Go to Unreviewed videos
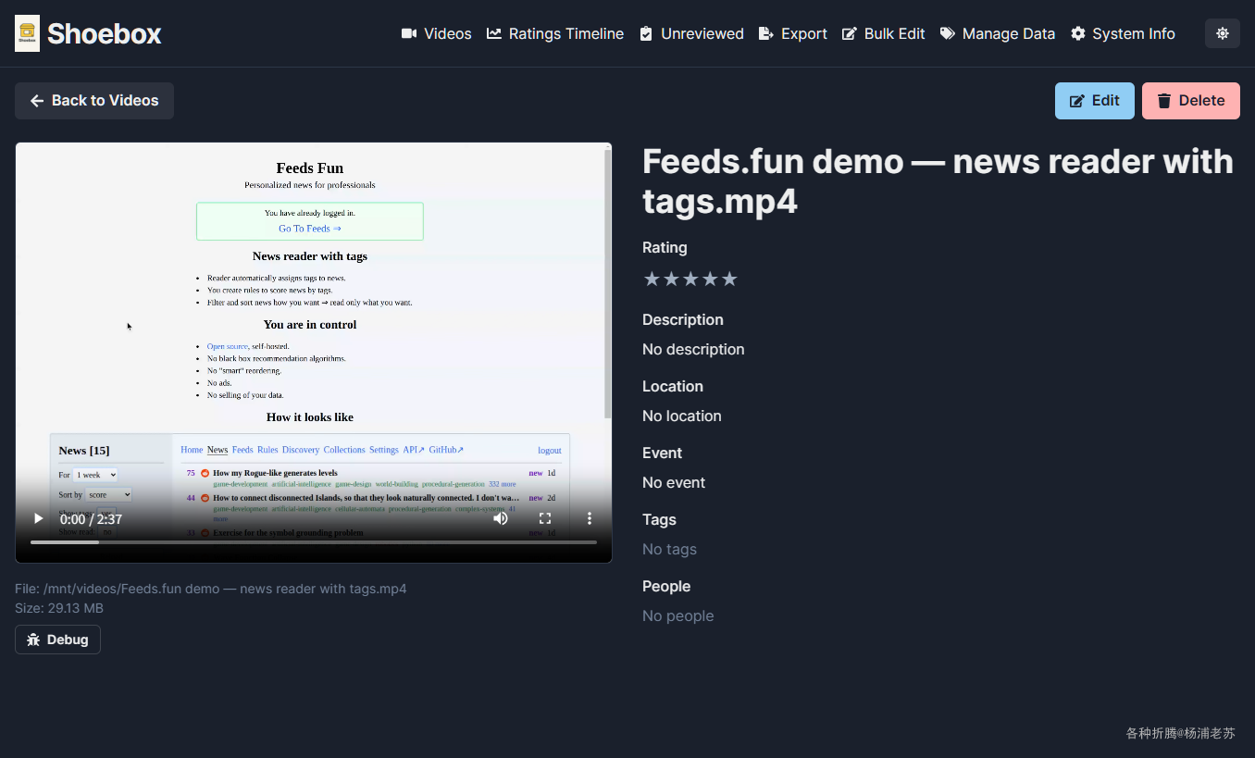The image size is (1255, 758). point(691,33)
